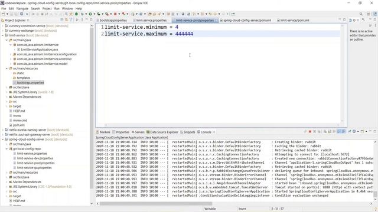Select the limitservice.configuration package
Image resolution: width=378 pixels, height=212 pixels.
[47, 54]
